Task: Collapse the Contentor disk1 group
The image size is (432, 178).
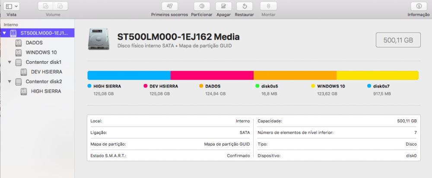Action: pyautogui.click(x=10, y=62)
